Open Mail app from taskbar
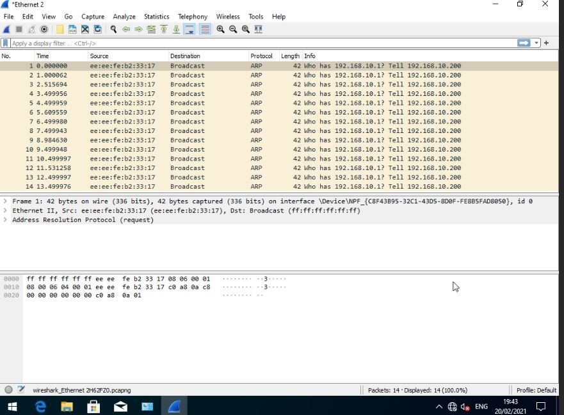564x415 pixels. 120,407
